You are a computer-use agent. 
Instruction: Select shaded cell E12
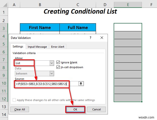(128, 98)
